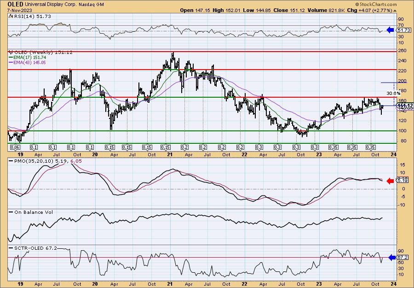Open the © StockCharts.com attribution

point(376,4)
